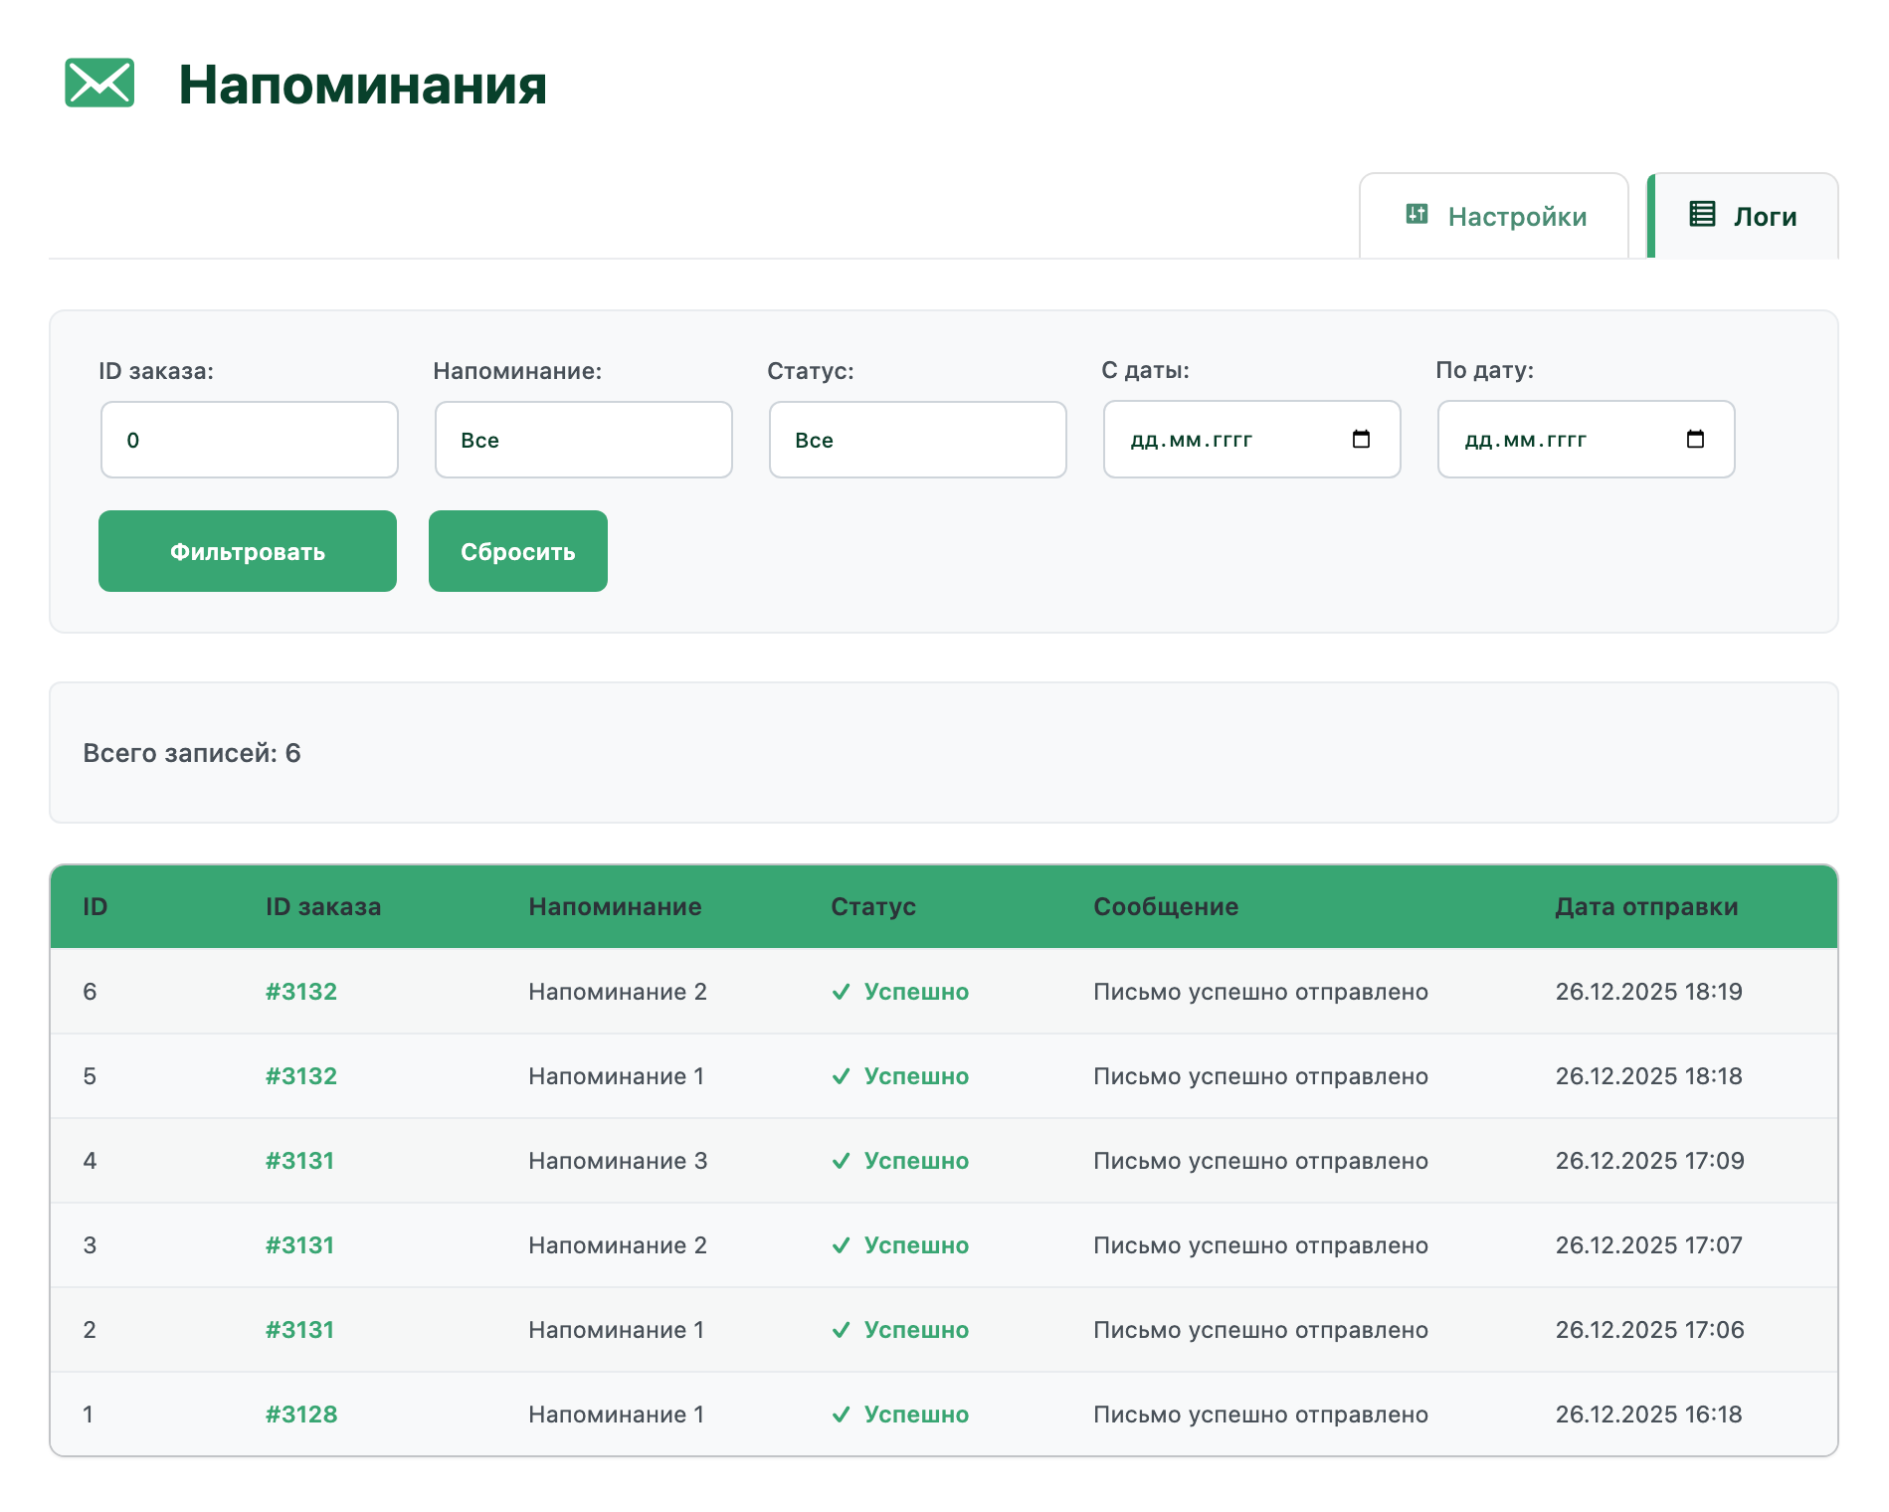
Task: Expand the Статус filter dropdown
Action: pos(917,440)
